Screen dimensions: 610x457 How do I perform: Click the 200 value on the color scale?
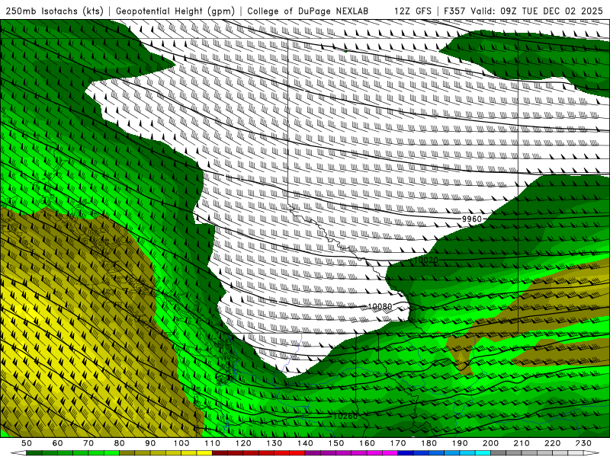tap(491, 443)
